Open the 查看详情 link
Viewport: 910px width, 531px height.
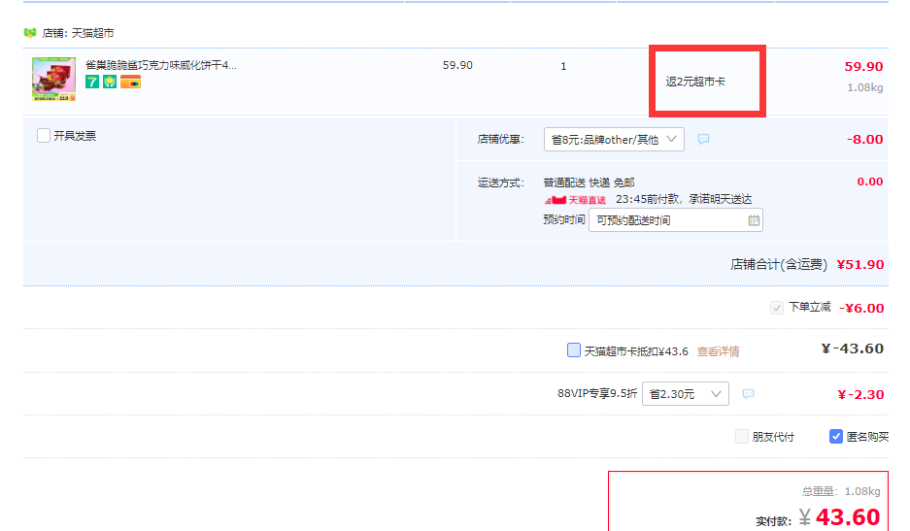[x=718, y=351]
